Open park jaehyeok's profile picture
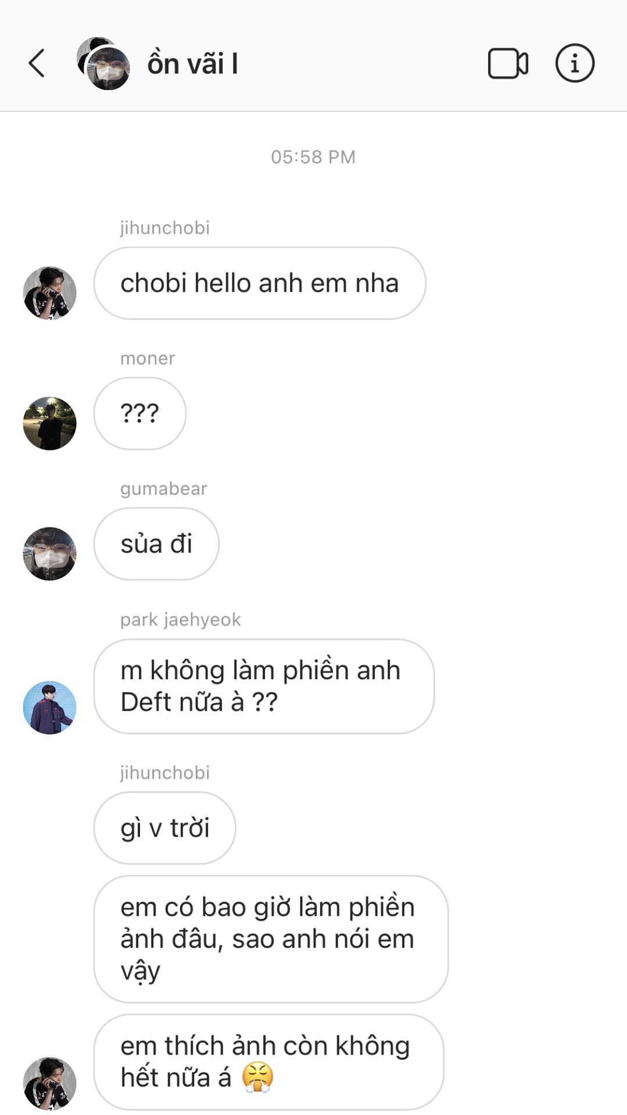Image resolution: width=627 pixels, height=1115 pixels. [x=49, y=707]
